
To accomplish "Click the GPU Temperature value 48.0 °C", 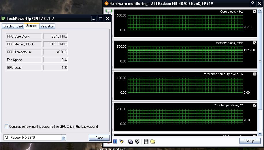I will tap(55, 52).
